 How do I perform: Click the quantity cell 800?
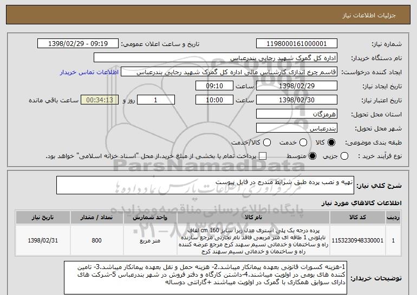click(97, 240)
